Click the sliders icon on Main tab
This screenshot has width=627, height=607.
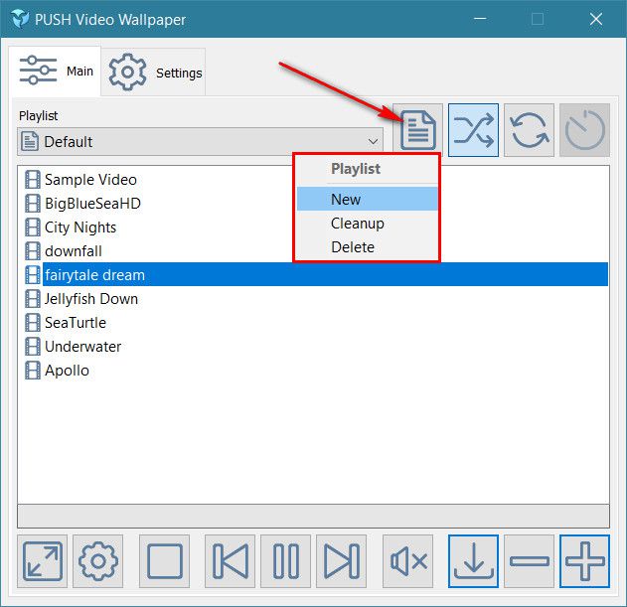pos(38,70)
